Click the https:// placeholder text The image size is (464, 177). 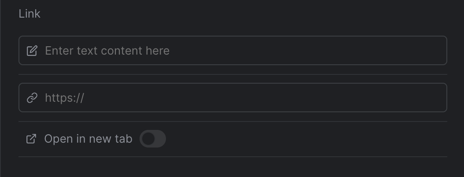point(65,98)
